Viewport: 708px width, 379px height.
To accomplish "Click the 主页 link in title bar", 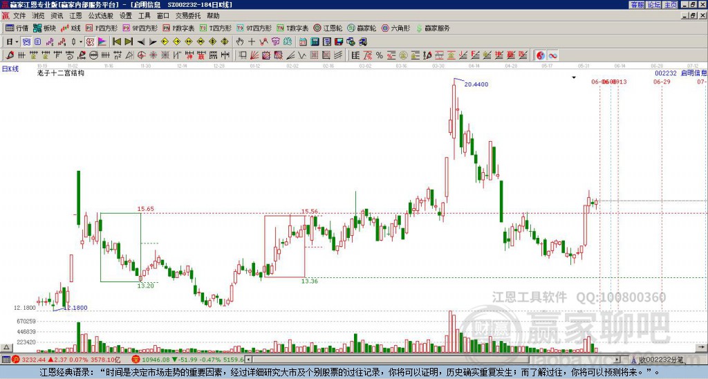I will [x=671, y=5].
